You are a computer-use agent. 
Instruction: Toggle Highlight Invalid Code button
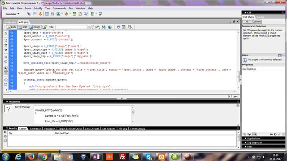tap(6, 73)
